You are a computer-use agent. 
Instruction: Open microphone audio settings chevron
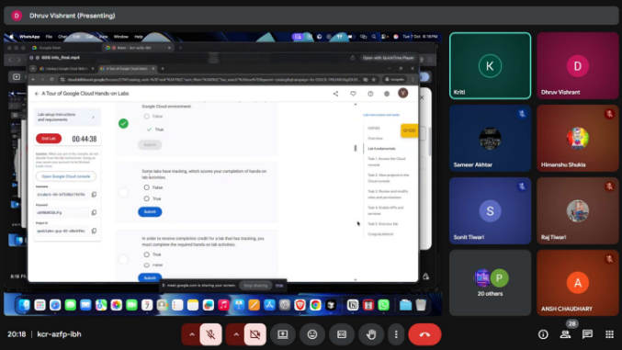(192, 334)
